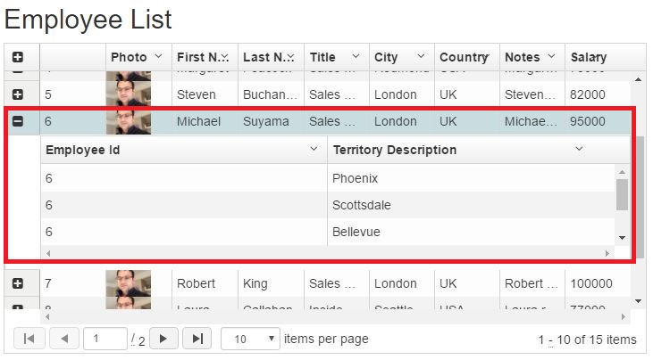This screenshot has height=360, width=653.
Task: Open Employee Id column menu
Action: point(314,149)
